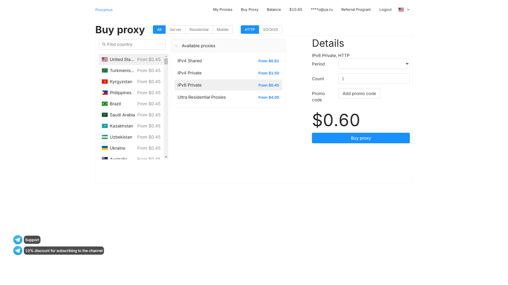Go to Referral Program page

coord(356,9)
